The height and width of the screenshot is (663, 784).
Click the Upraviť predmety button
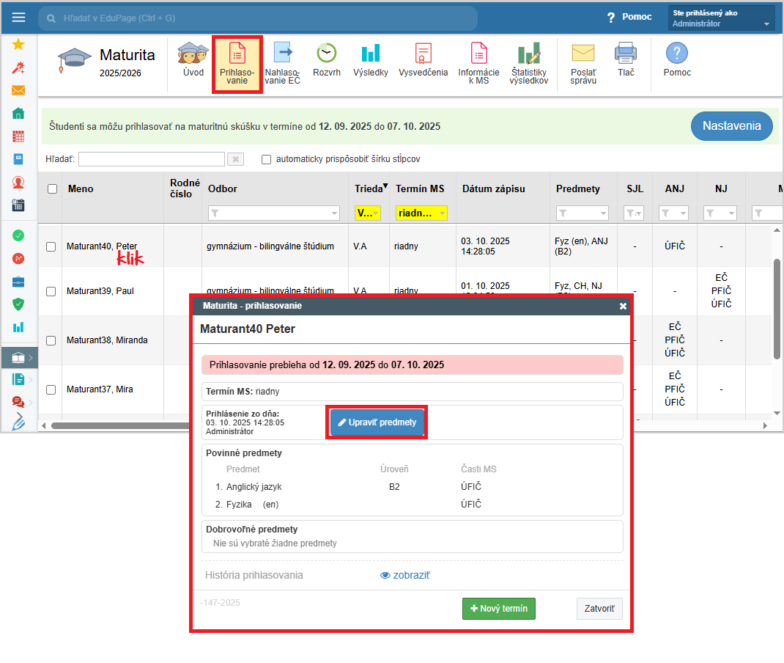pos(377,423)
